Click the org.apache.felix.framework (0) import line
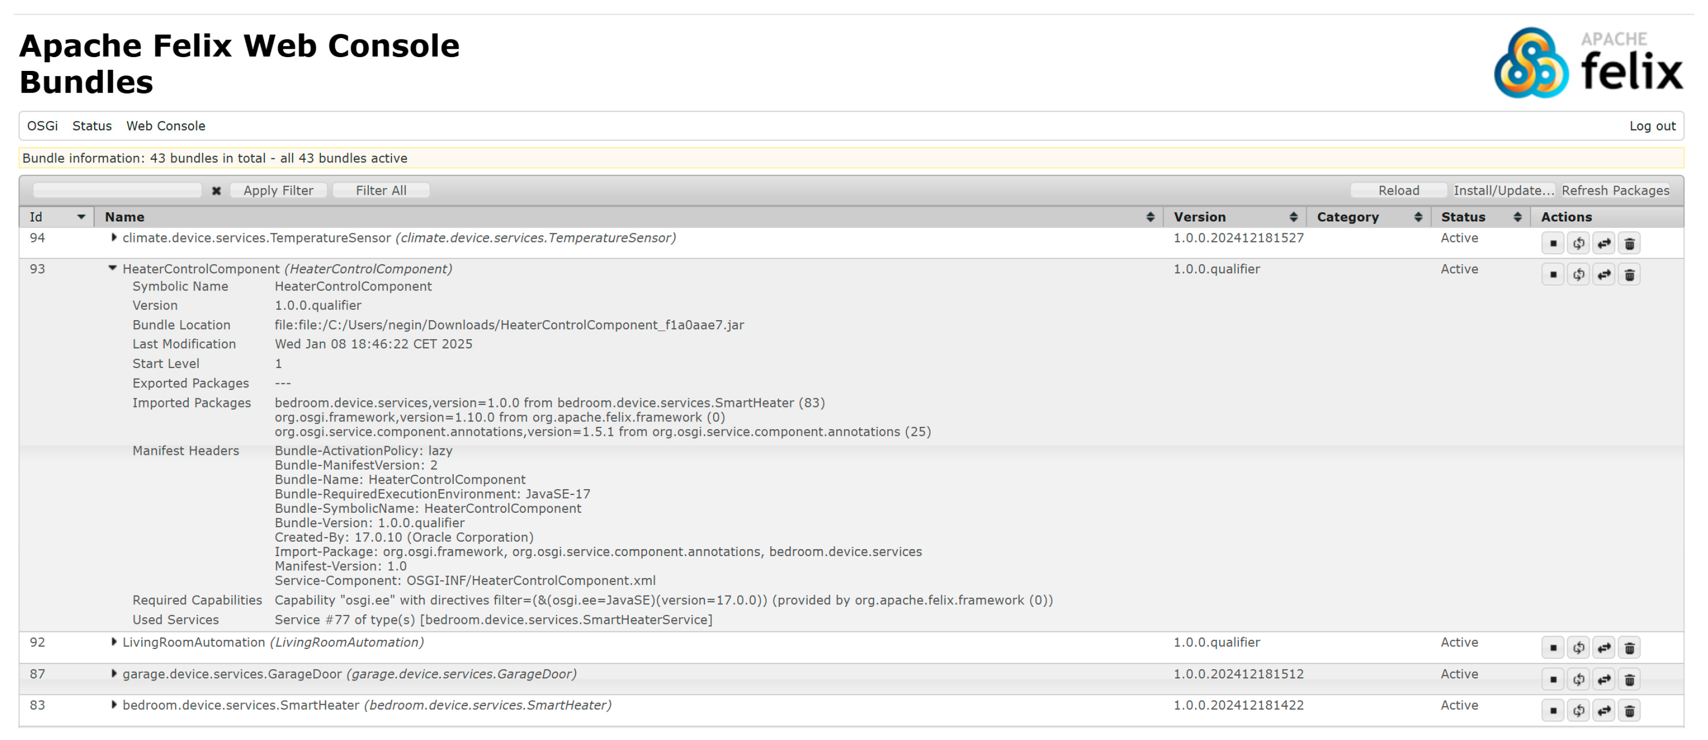 [500, 417]
